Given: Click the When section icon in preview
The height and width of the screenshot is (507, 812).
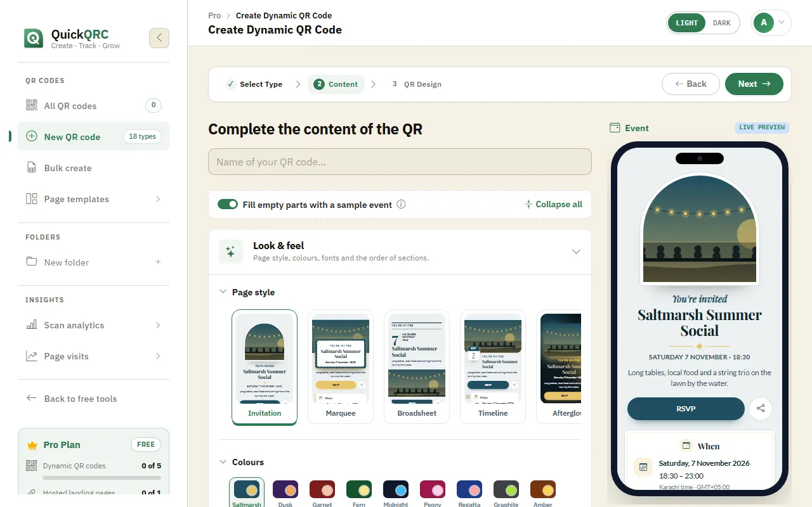Looking at the screenshot, I should (686, 446).
